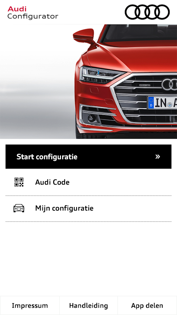Tap the red Audi car's hood in hero image

(x=136, y=56)
